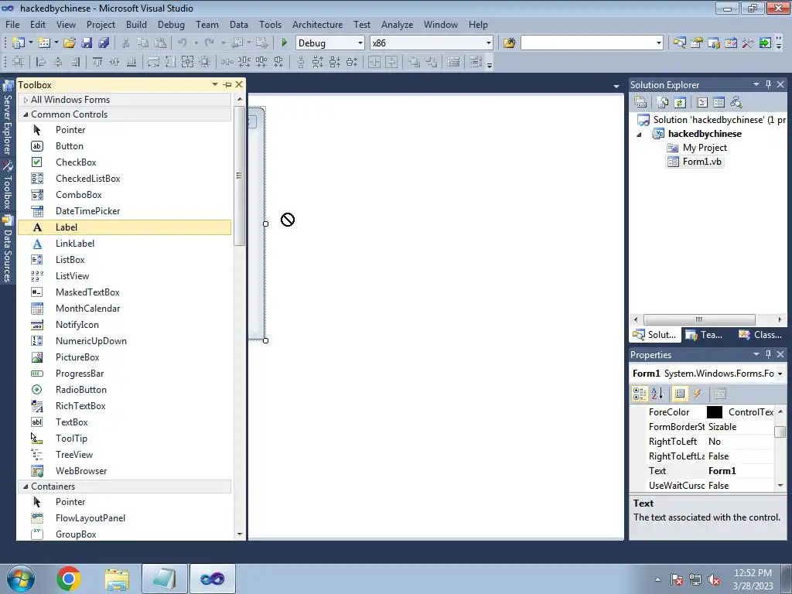Viewport: 792px width, 594px height.
Task: Click the ForeColor black color swatch
Action: (714, 412)
